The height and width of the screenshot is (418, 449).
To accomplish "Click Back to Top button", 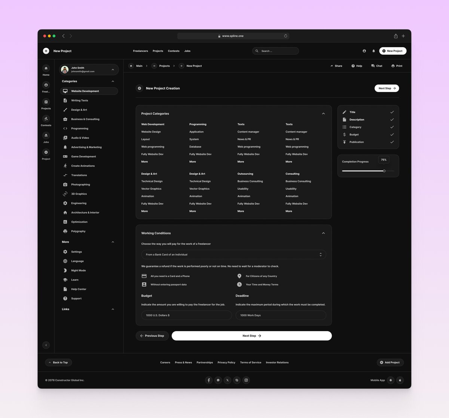I will [x=59, y=363].
